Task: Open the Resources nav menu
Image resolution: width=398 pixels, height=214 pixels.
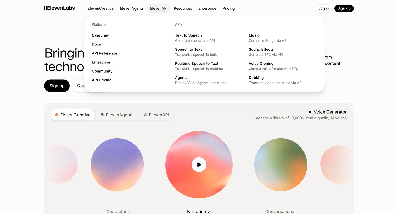Action: tap(183, 8)
